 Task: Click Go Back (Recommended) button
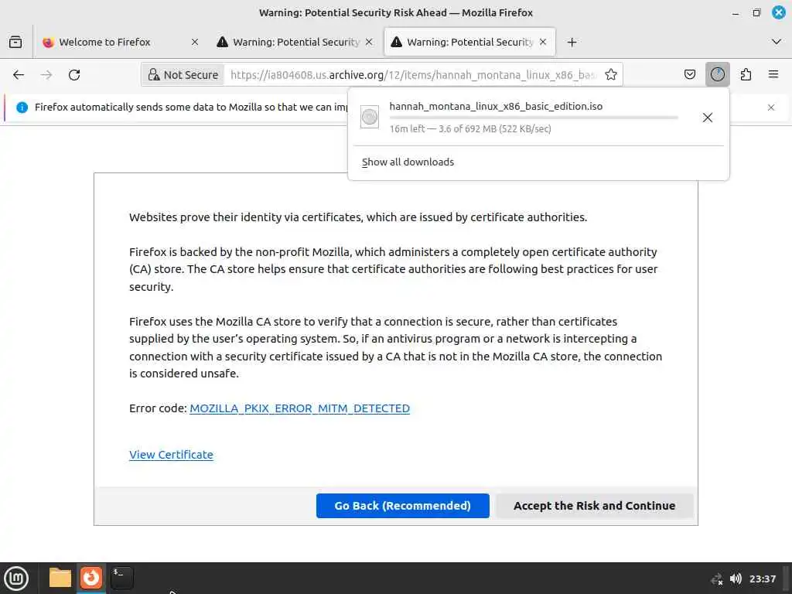(402, 506)
